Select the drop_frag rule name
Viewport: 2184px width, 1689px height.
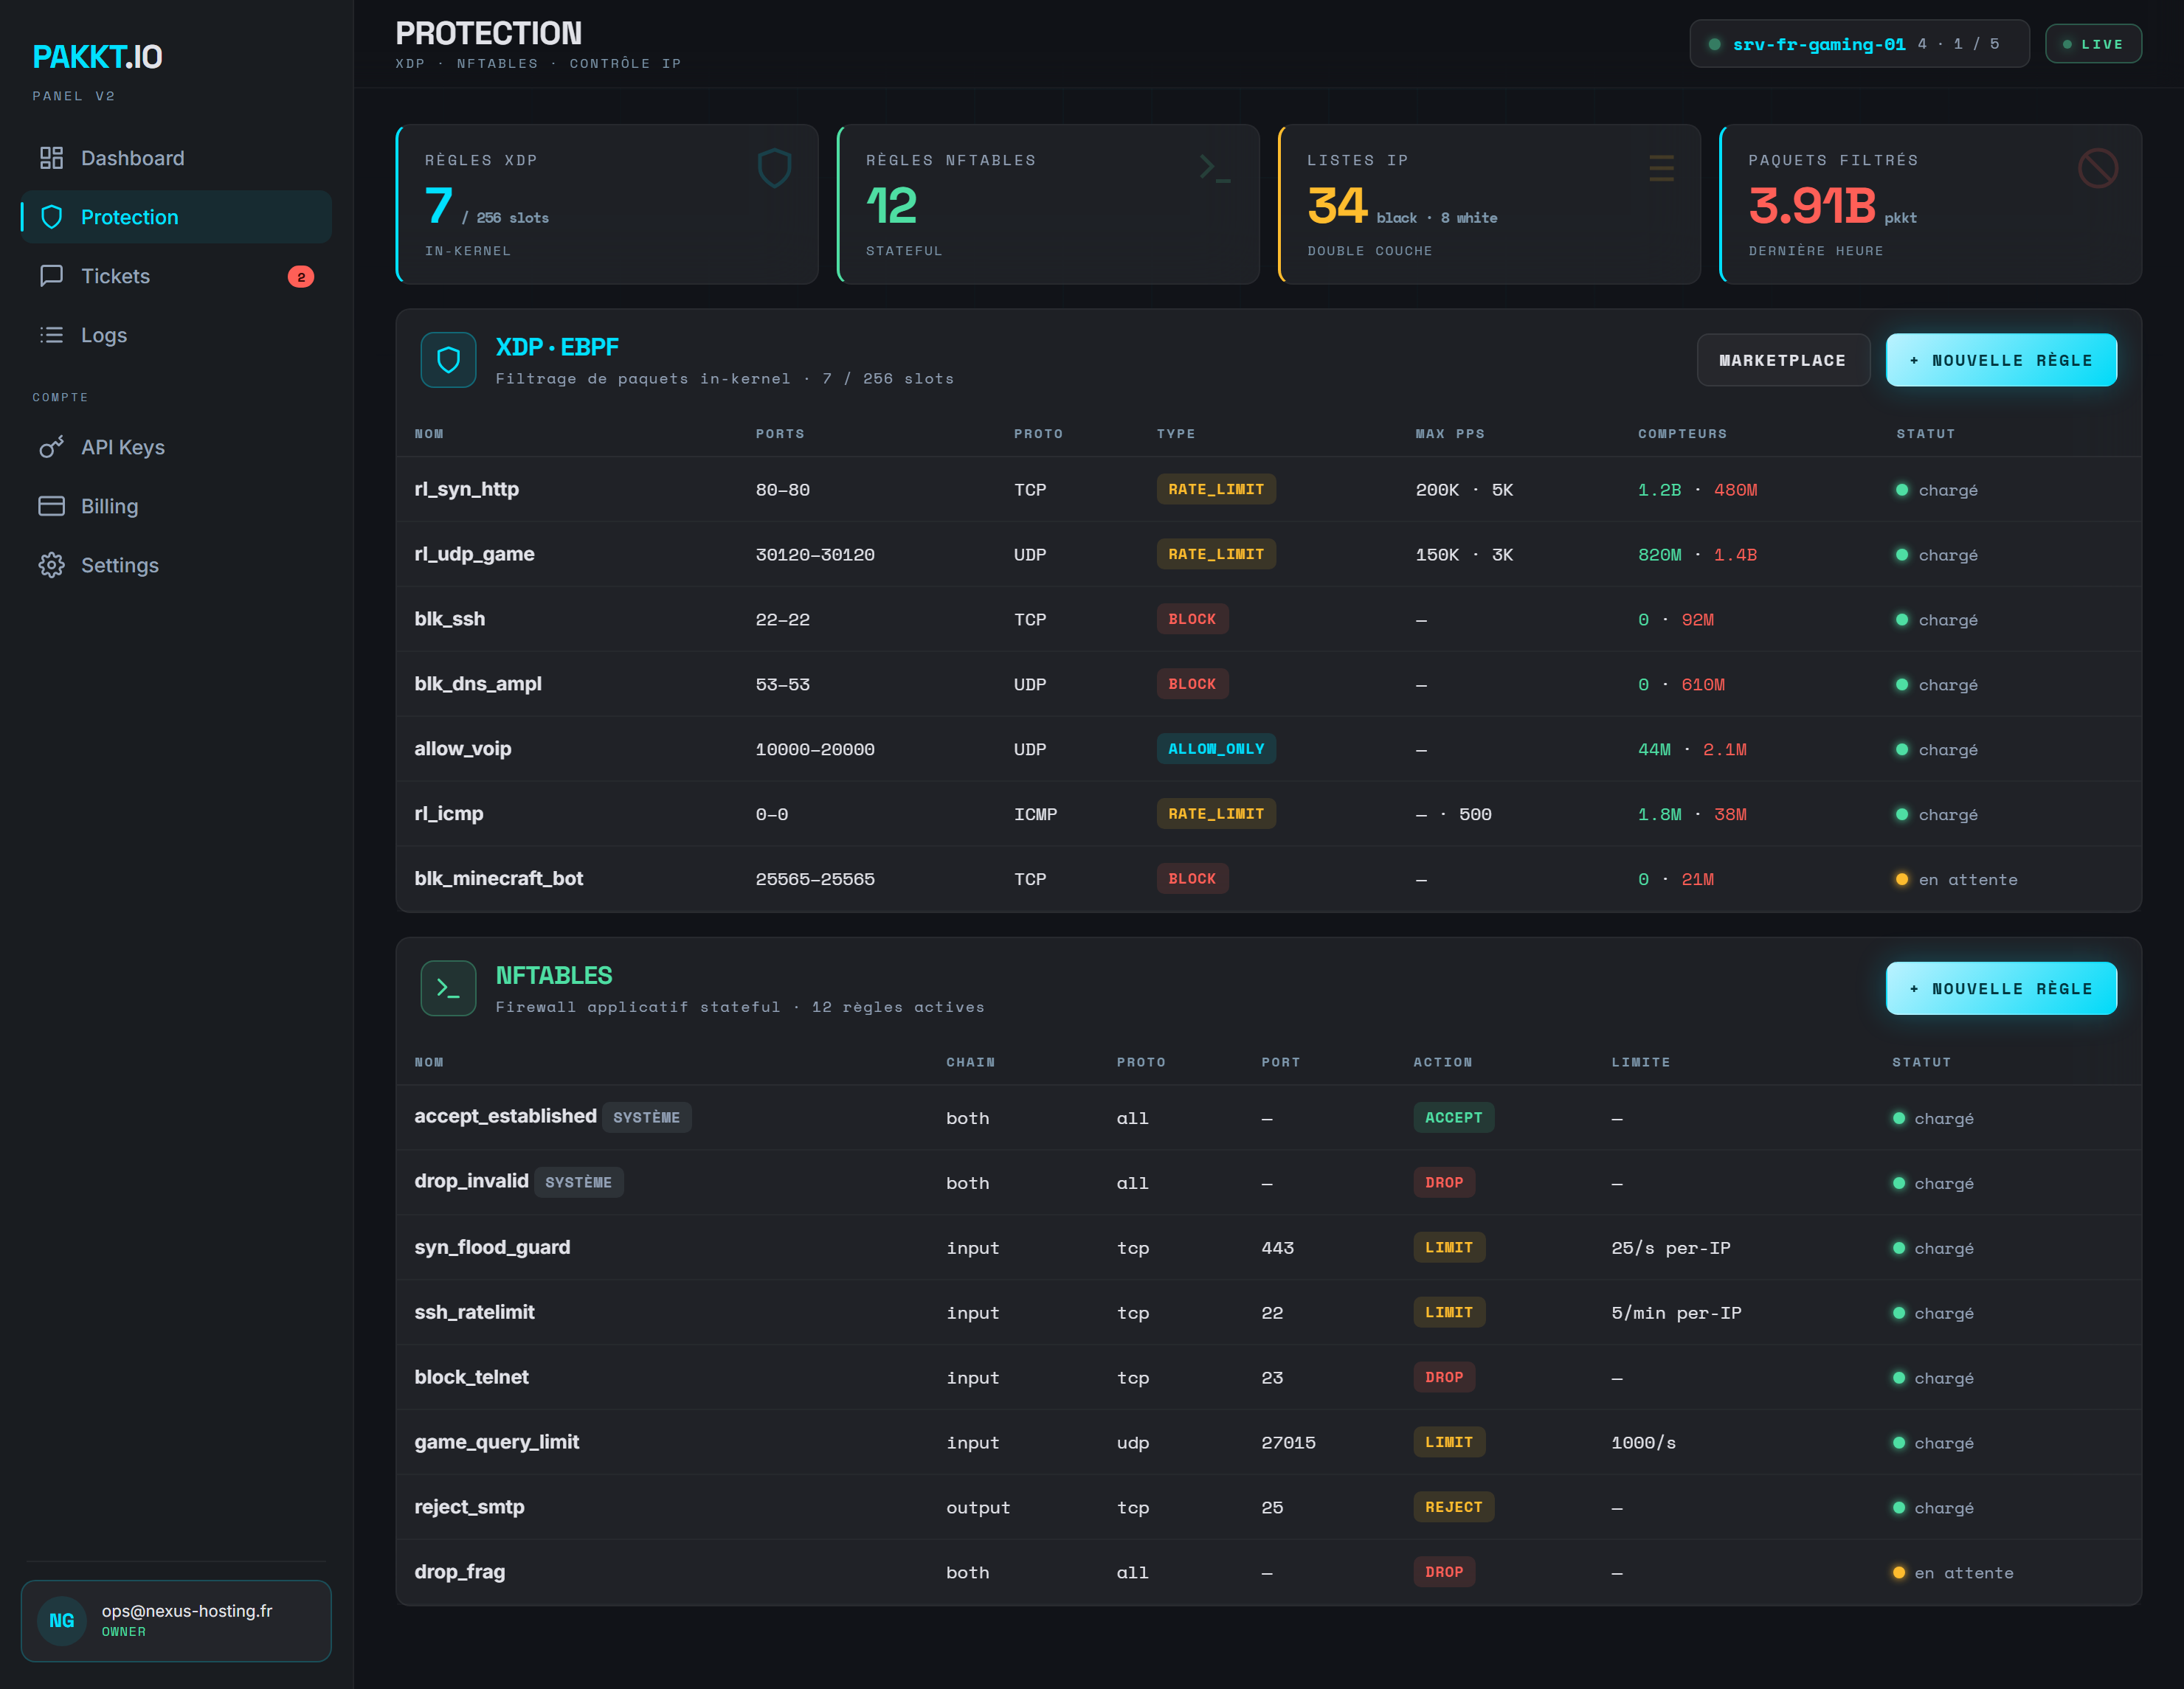459,1572
